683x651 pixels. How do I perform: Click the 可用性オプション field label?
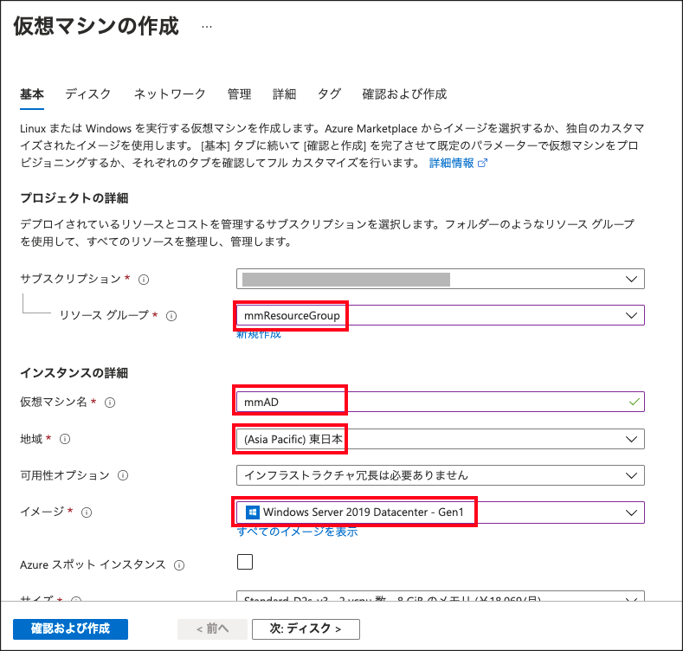coord(65,475)
